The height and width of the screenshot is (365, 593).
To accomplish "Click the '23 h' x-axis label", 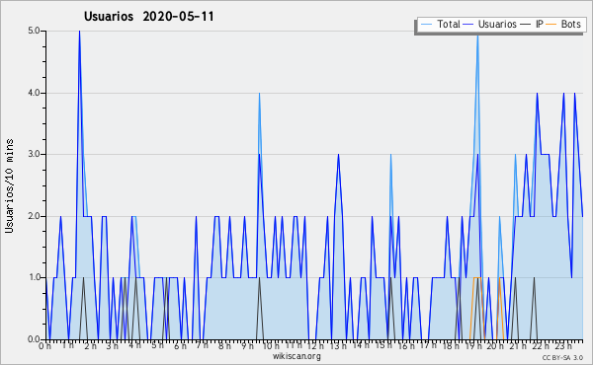I will (562, 345).
